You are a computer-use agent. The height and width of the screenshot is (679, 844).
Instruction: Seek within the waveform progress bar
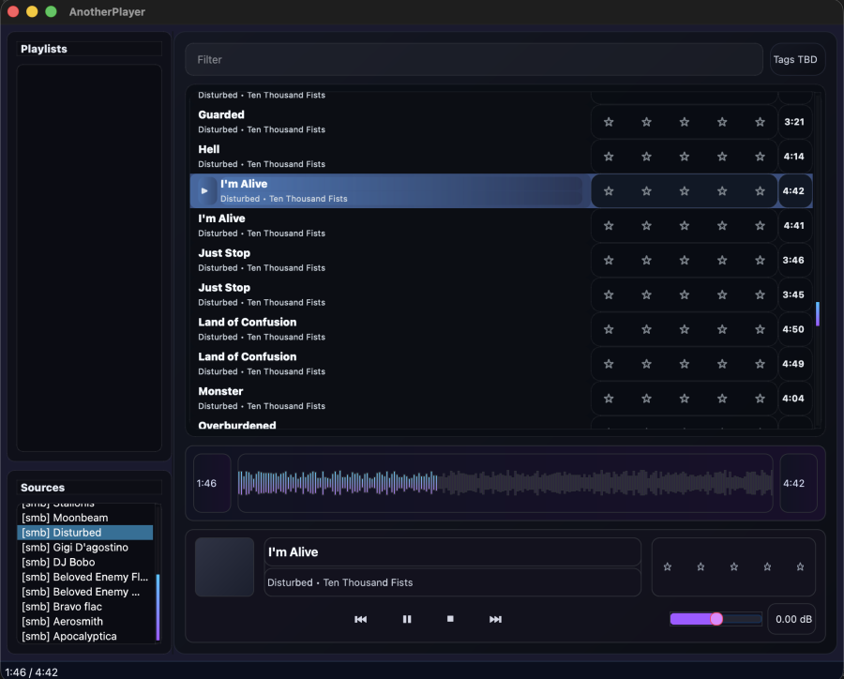(x=505, y=483)
